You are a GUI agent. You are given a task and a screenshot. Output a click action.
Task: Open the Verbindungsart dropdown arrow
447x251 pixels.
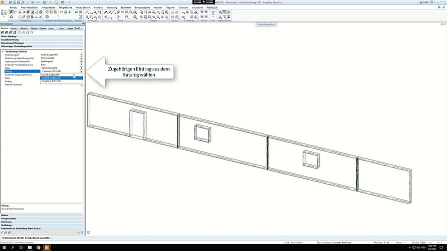coord(81,54)
